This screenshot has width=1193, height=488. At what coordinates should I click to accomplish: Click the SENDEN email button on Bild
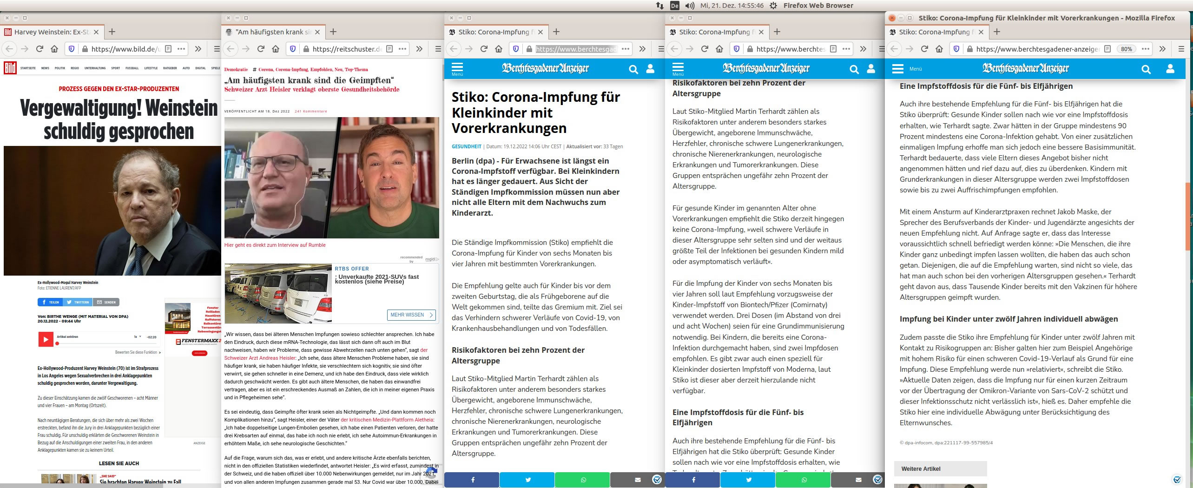106,302
